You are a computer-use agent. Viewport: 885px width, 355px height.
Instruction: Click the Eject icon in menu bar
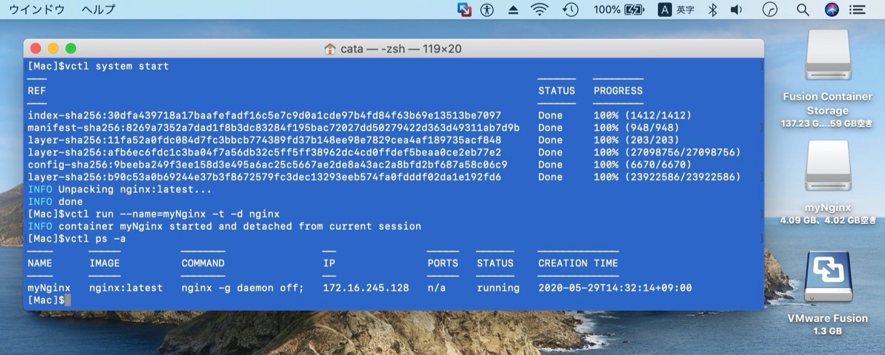[513, 10]
